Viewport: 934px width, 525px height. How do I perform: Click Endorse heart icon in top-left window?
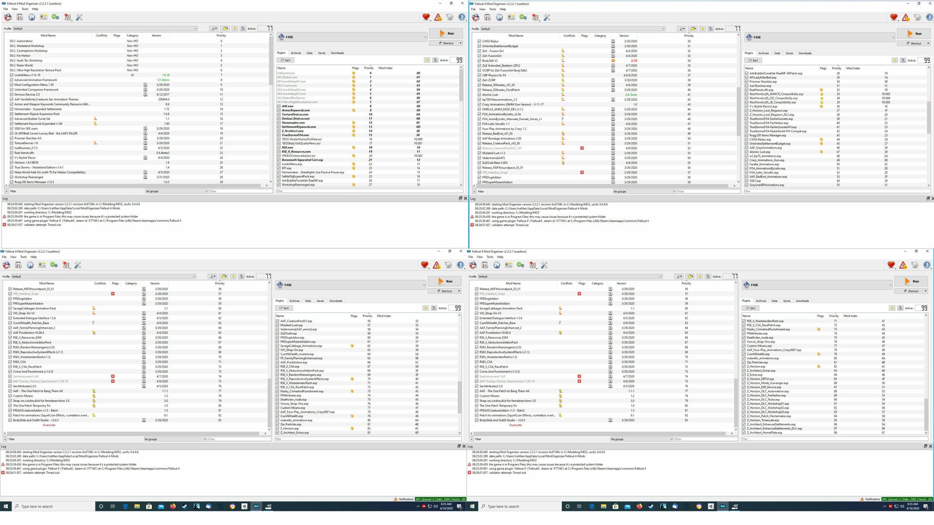[426, 17]
